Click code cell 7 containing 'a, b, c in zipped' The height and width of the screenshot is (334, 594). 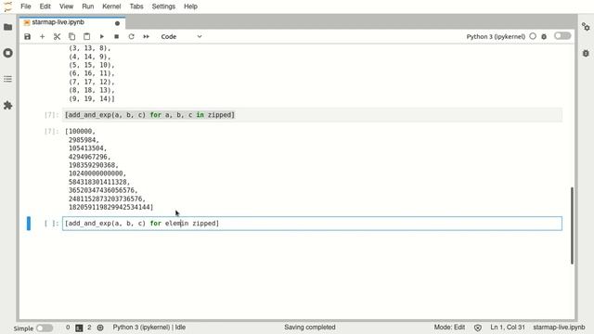pyautogui.click(x=312, y=115)
